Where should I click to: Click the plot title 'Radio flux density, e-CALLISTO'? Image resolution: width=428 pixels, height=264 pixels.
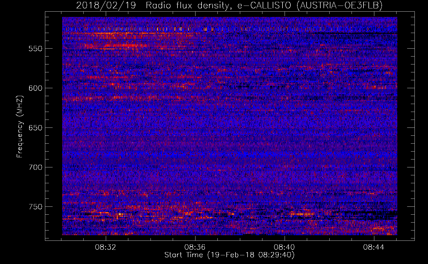point(218,5)
